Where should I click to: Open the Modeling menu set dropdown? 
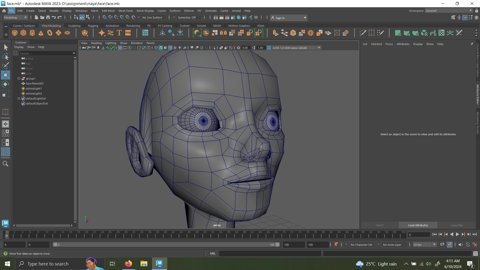[15, 17]
